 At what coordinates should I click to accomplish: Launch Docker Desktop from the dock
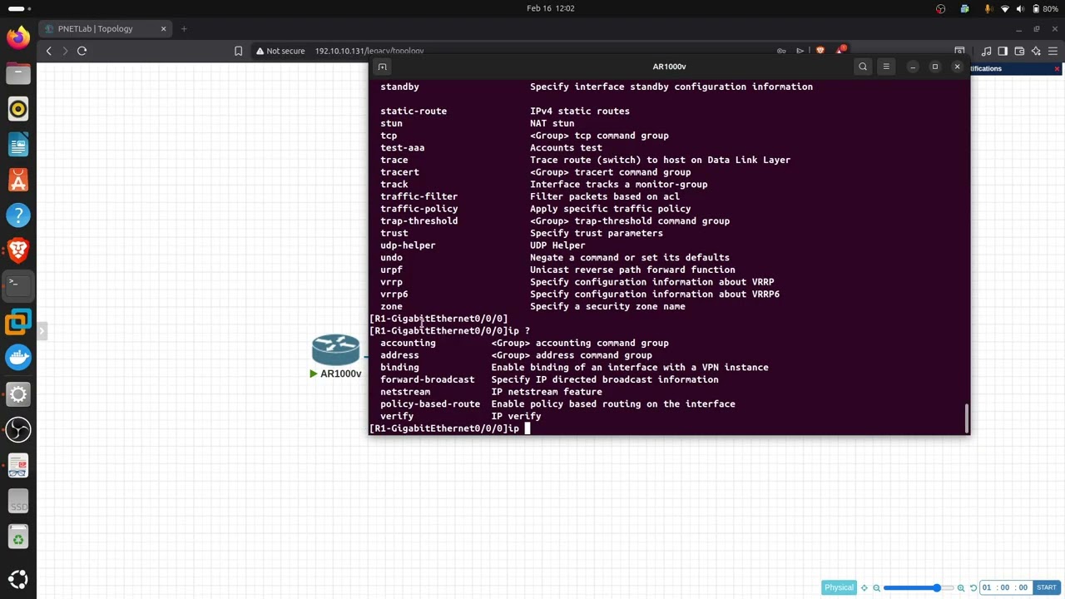[x=18, y=358]
